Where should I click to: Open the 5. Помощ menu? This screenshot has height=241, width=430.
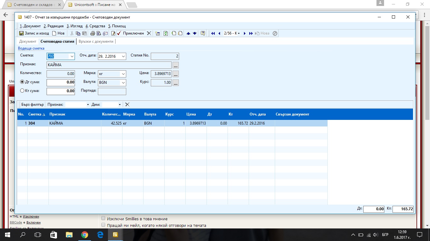pos(117,26)
